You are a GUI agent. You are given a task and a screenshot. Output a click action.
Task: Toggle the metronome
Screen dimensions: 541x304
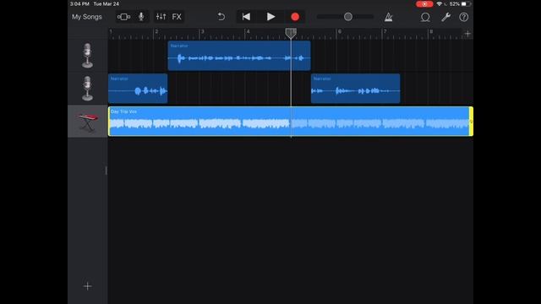(x=389, y=17)
